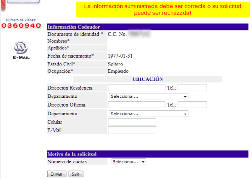Click the Número de cuotas label
Image resolution: width=252 pixels, height=179 pixels.
(67, 162)
